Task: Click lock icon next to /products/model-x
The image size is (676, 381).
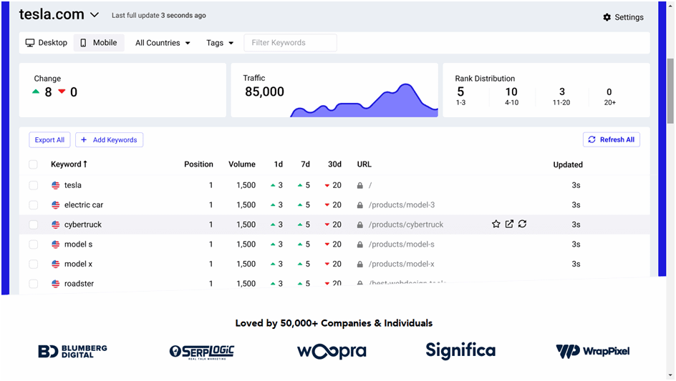Action: pyautogui.click(x=360, y=264)
